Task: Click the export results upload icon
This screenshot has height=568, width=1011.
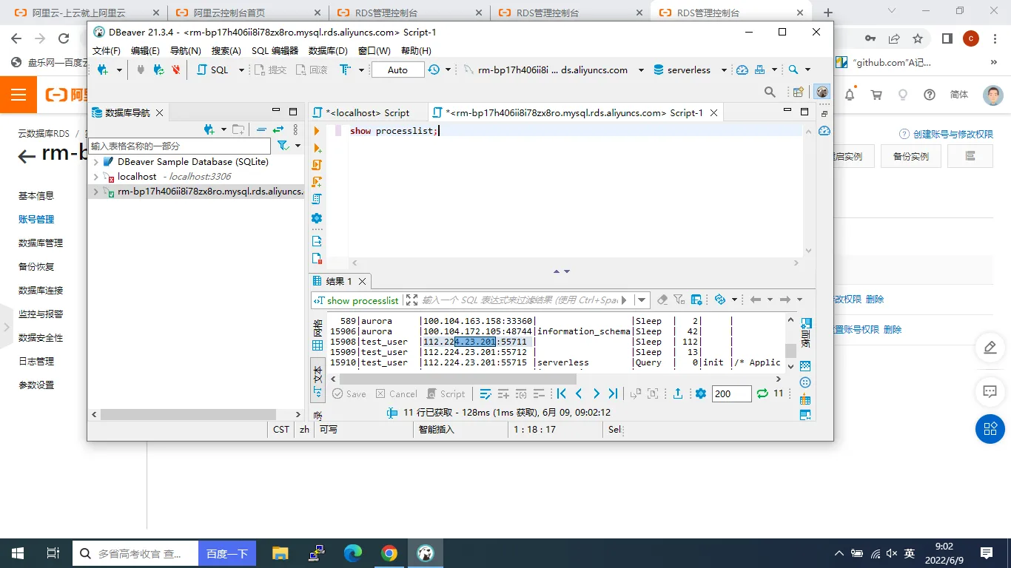Action: [678, 393]
